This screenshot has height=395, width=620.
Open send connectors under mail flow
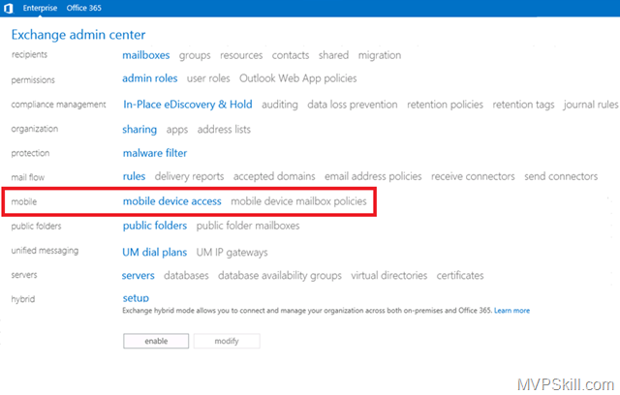(x=562, y=176)
